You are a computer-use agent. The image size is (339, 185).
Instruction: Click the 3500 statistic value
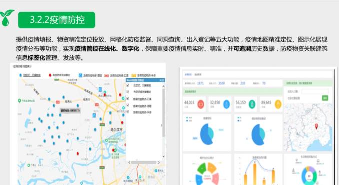[x=222, y=83]
